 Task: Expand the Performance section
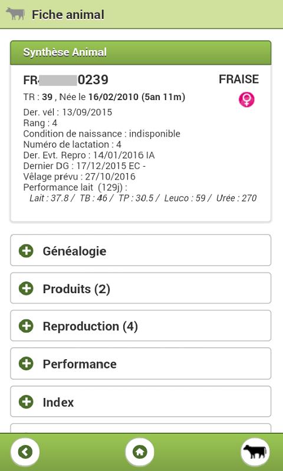141,363
